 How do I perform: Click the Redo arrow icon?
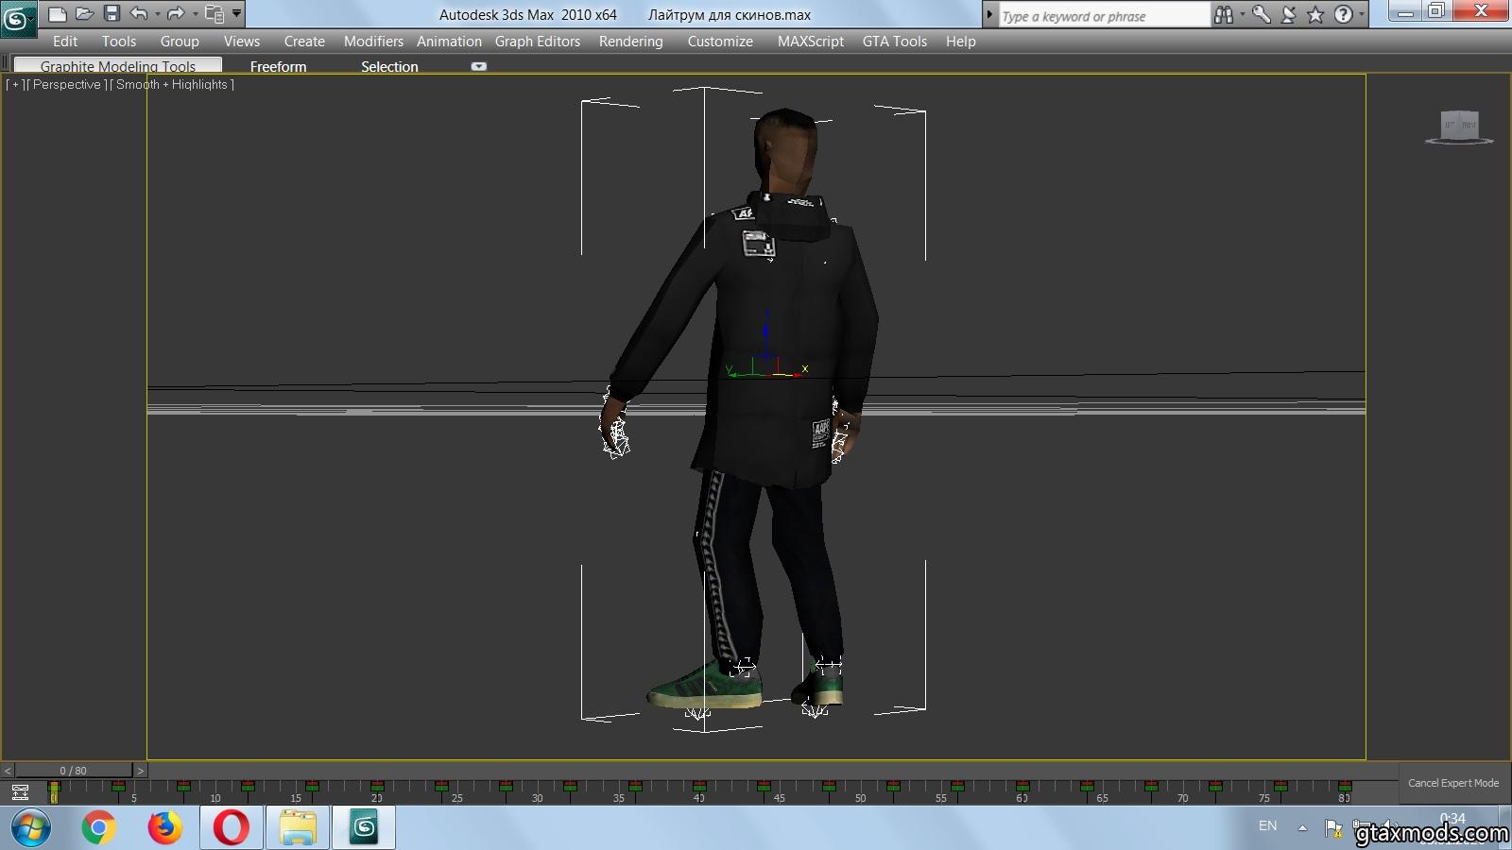click(x=176, y=14)
